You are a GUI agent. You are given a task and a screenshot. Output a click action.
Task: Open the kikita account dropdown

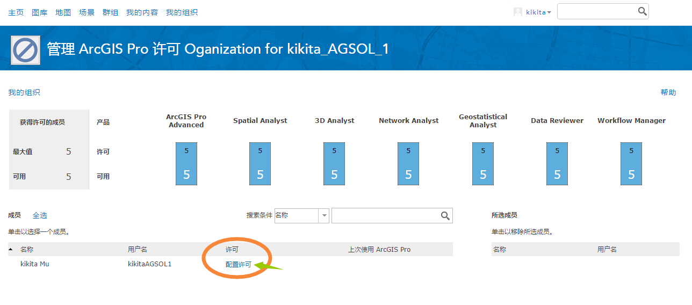(538, 12)
